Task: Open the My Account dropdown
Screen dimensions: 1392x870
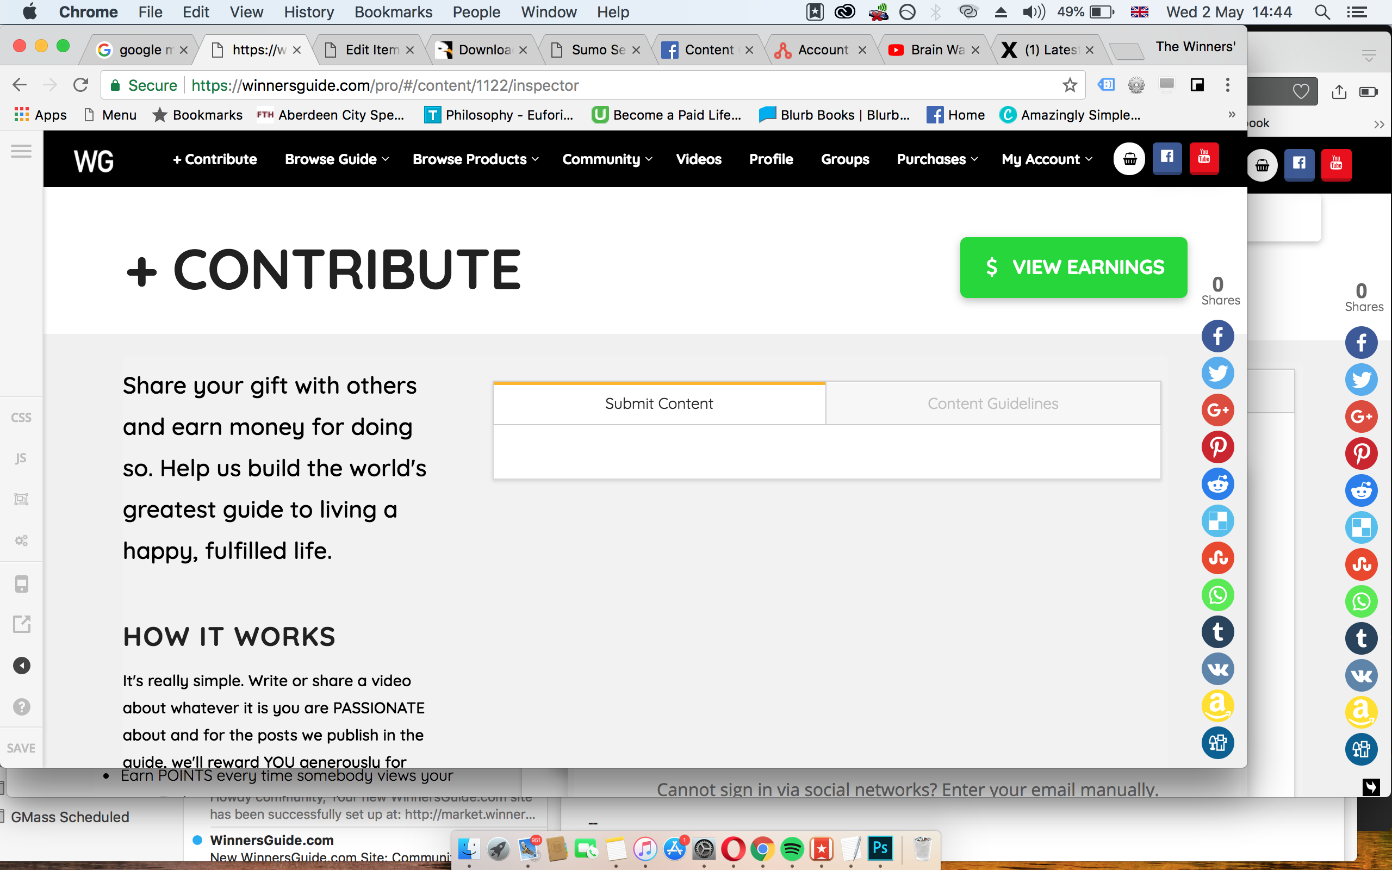Action: tap(1046, 159)
